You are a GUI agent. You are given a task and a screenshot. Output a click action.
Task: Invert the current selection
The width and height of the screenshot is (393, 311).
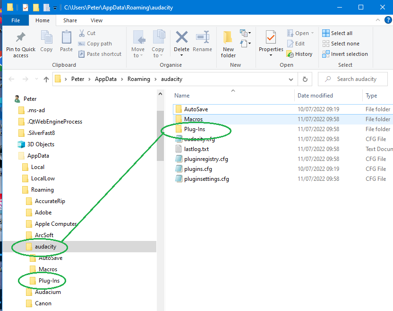click(345, 53)
